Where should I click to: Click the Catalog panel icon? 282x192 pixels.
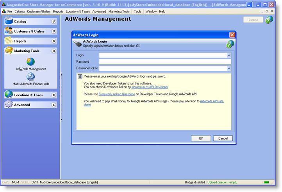[9, 21]
